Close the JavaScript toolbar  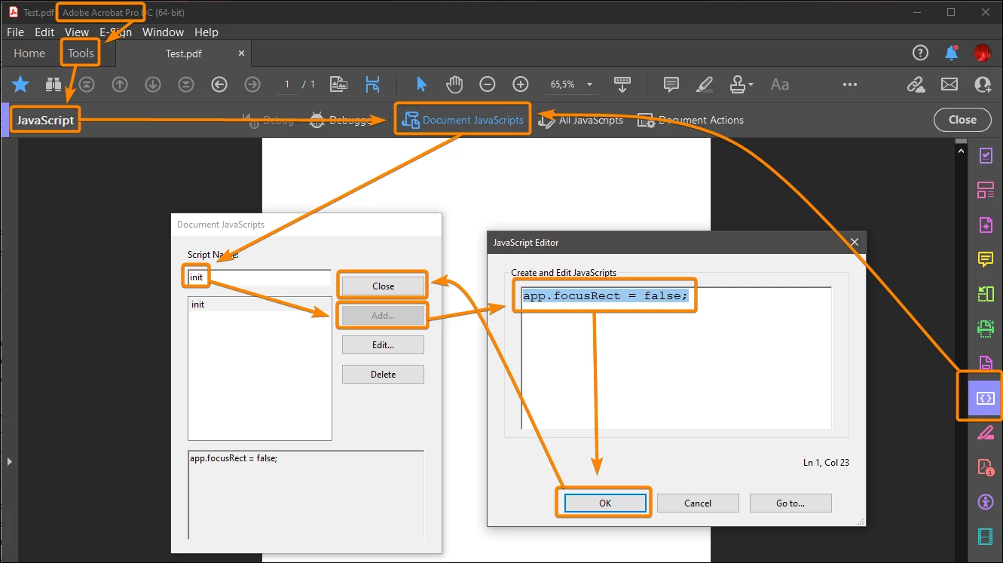[x=962, y=119]
